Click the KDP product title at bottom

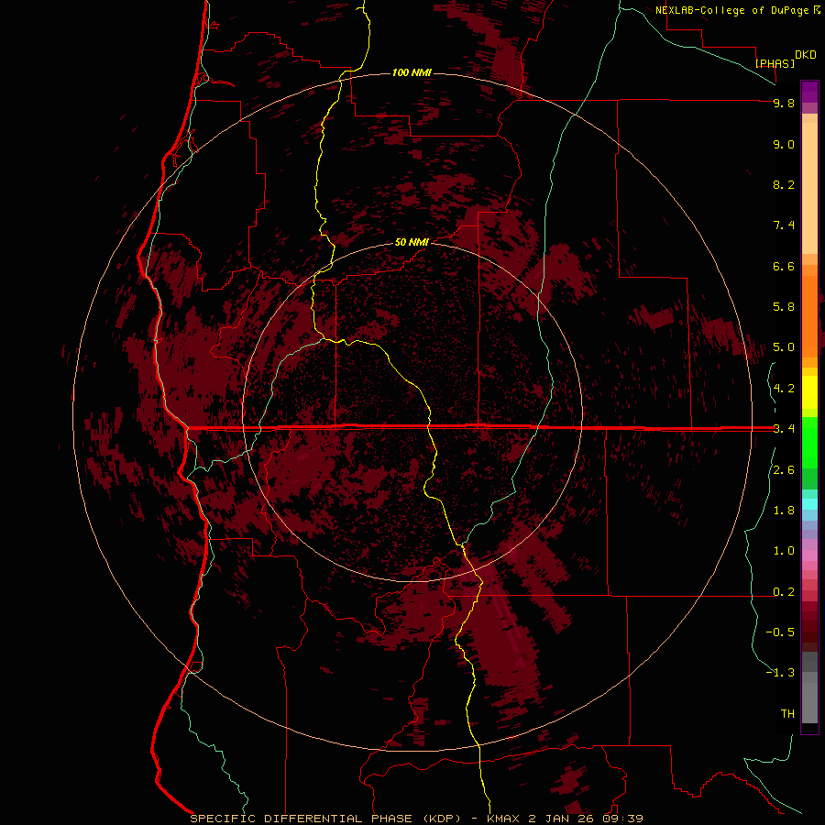click(416, 819)
